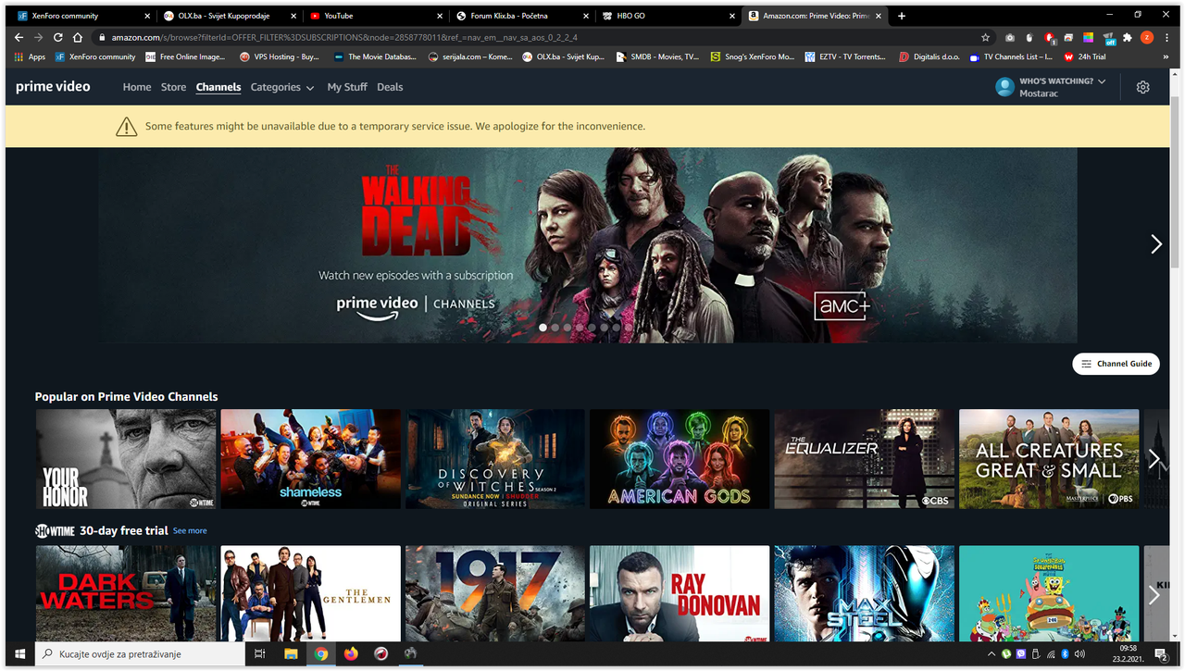The width and height of the screenshot is (1185, 671).
Task: Click the Windows taskbar search box
Action: tap(142, 654)
